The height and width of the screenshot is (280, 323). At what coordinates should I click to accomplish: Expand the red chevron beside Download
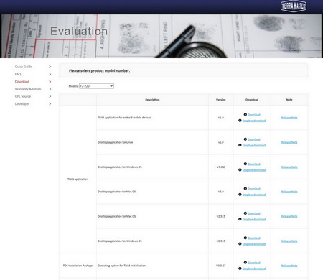pos(50,82)
